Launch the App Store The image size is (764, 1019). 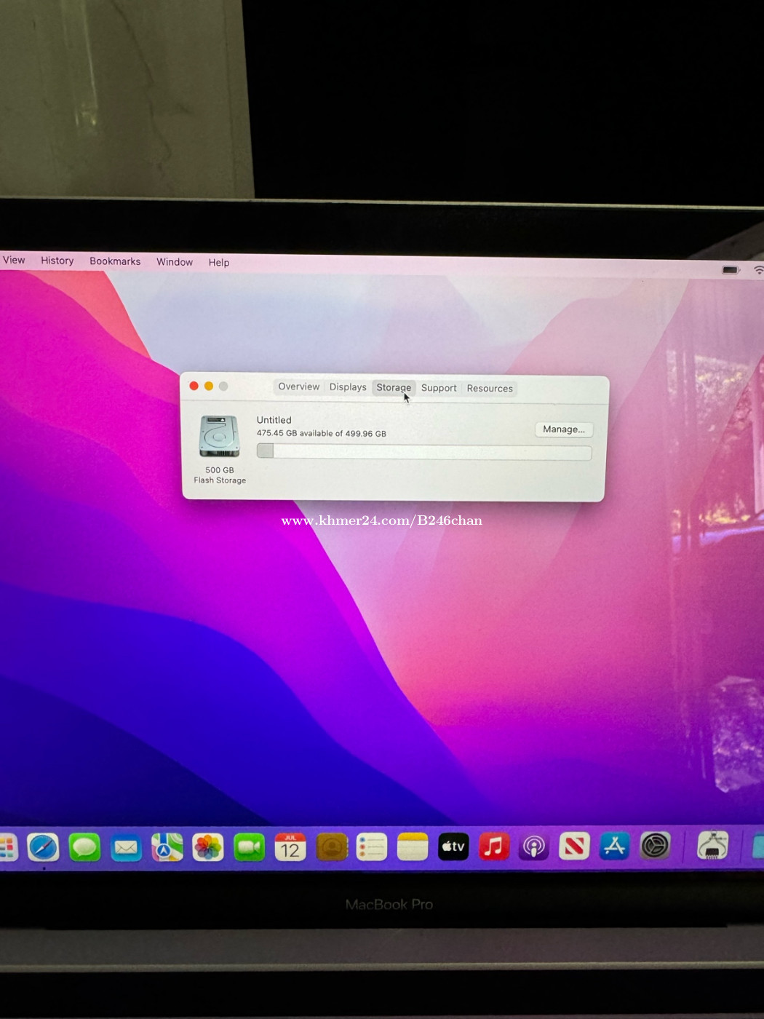tap(615, 846)
